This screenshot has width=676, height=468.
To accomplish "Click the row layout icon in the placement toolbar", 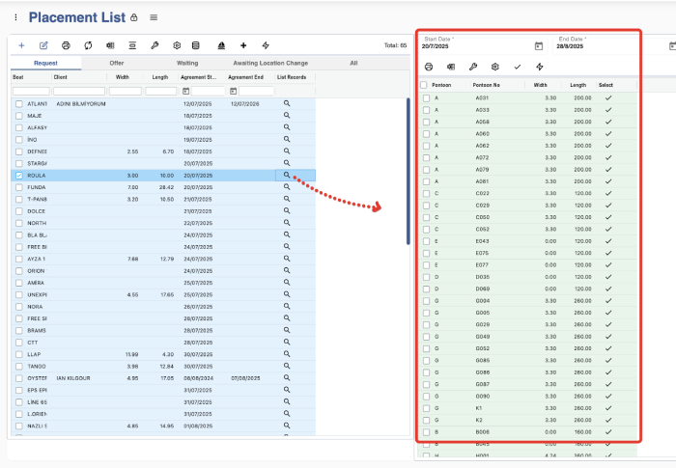I will 132,45.
